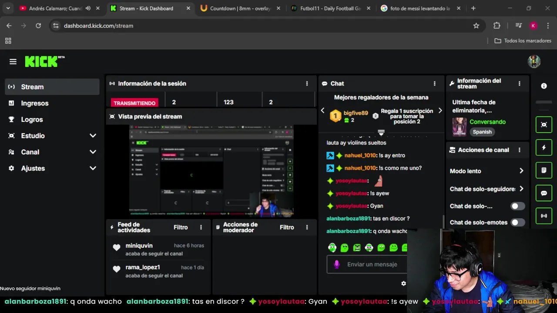Click the chat scrollbar thumb
Screen dimensions: 557x313
[x=443, y=221]
